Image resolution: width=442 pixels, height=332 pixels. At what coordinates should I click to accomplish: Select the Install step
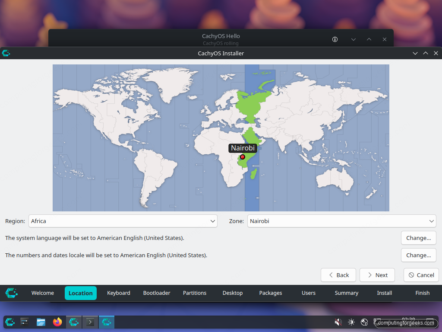coord(385,293)
